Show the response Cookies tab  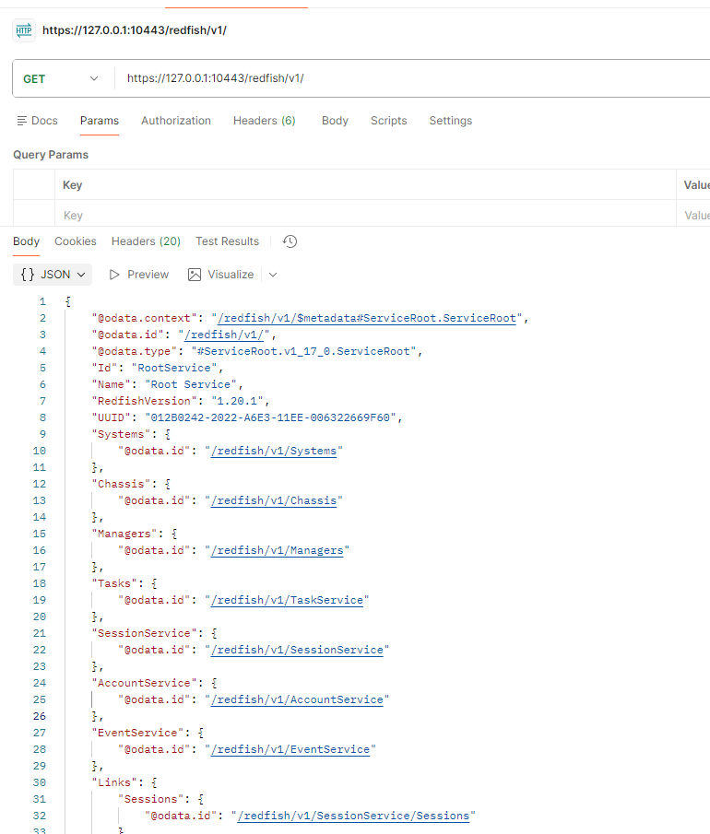coord(76,241)
